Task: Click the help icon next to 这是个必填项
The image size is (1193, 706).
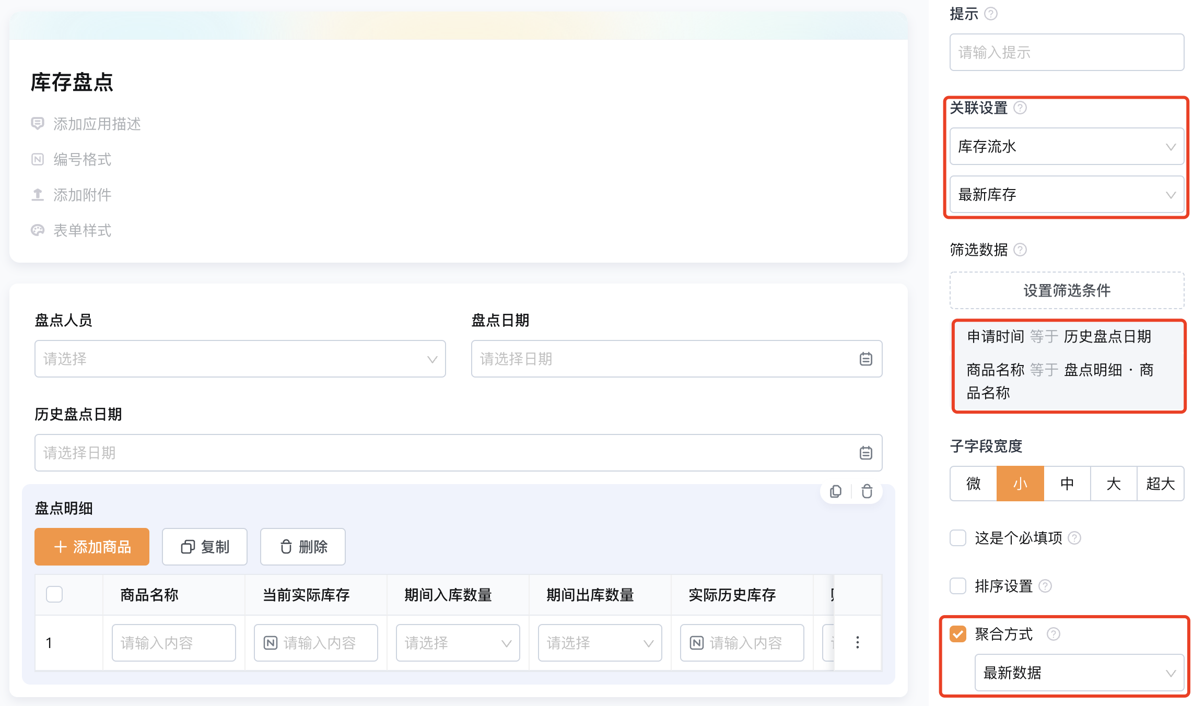Action: [1074, 538]
